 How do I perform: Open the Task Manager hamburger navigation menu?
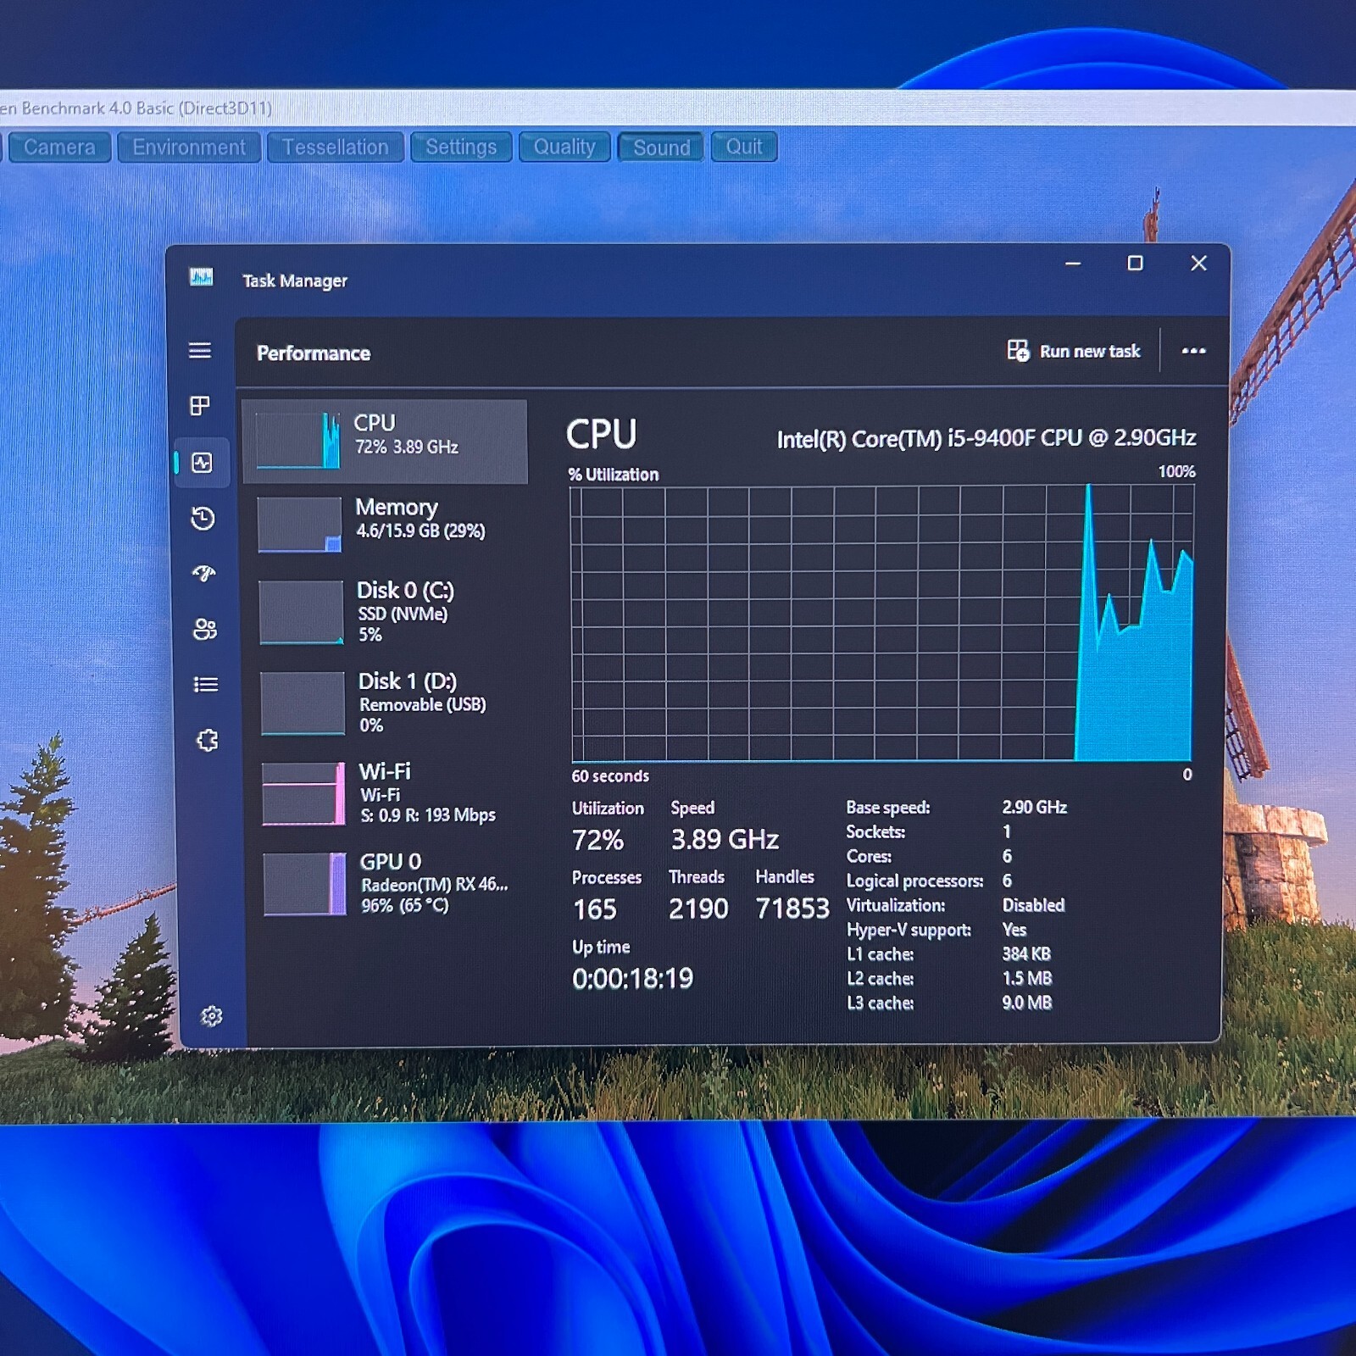coord(200,350)
